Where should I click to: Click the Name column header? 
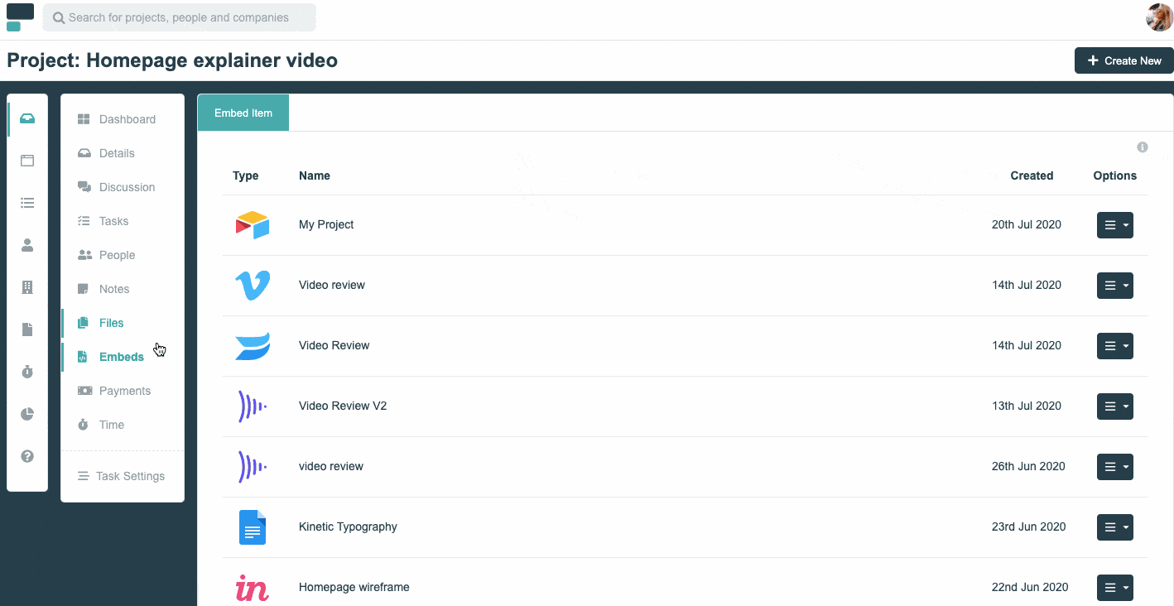pyautogui.click(x=315, y=176)
